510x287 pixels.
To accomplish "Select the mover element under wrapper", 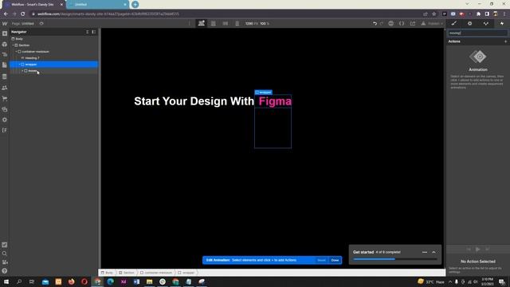I will click(x=33, y=71).
